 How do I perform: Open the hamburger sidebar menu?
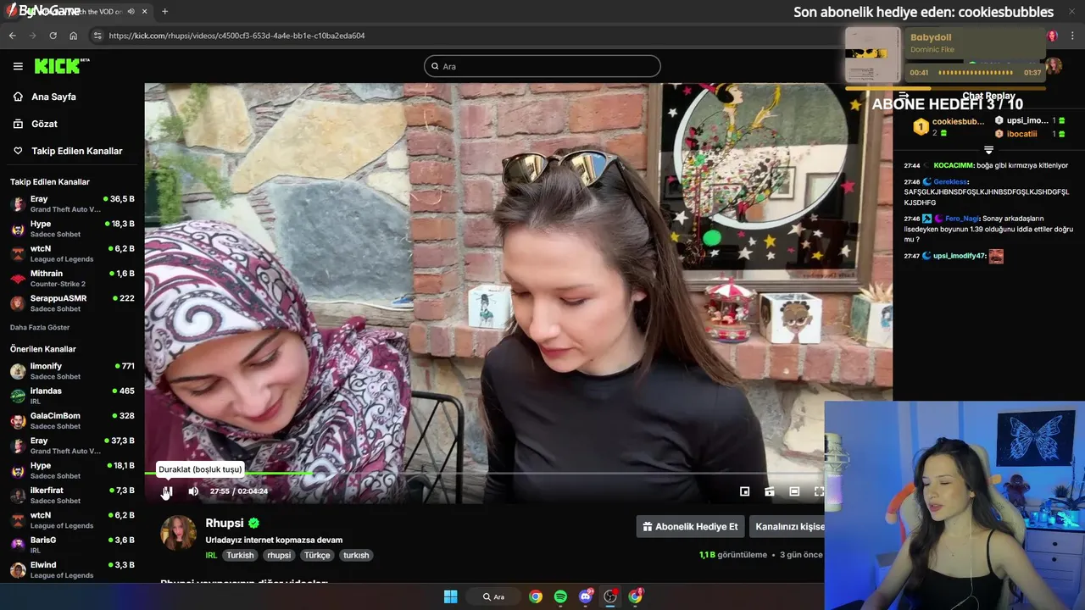pyautogui.click(x=18, y=66)
